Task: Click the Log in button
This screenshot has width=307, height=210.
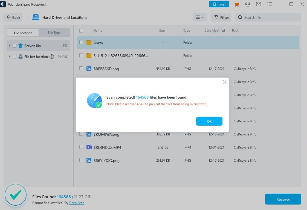Action: [219, 4]
